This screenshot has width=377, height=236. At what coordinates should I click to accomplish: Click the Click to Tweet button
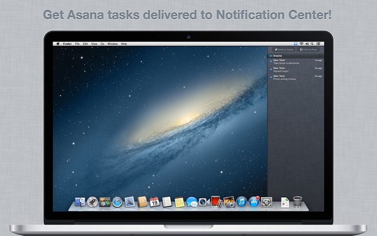coord(284,50)
